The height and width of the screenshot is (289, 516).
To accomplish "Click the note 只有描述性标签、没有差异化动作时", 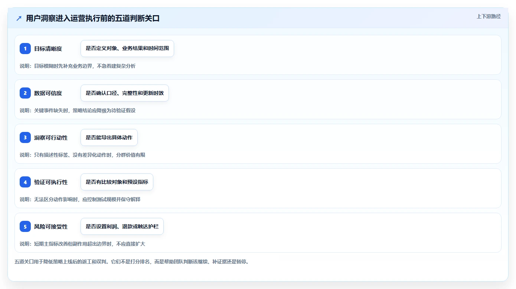I will tap(73, 155).
